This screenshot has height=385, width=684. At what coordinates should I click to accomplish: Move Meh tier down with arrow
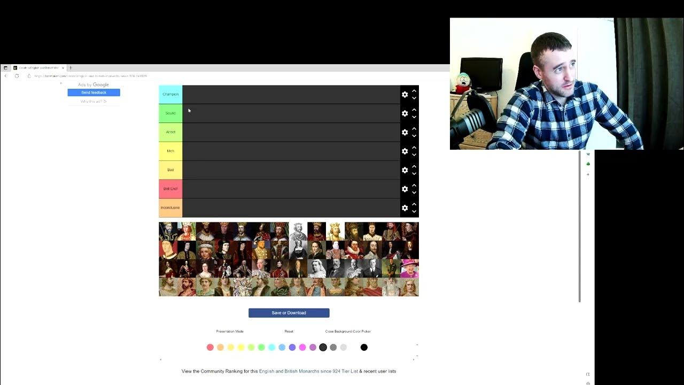click(414, 155)
